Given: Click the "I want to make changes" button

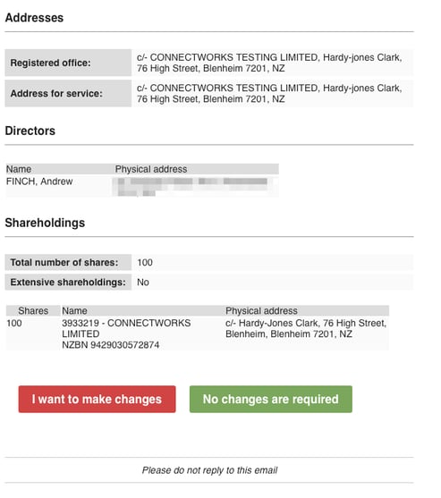Looking at the screenshot, I should [x=97, y=400].
